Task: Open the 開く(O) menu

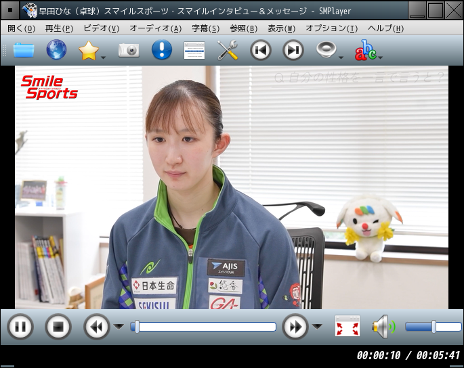Action: (x=21, y=28)
